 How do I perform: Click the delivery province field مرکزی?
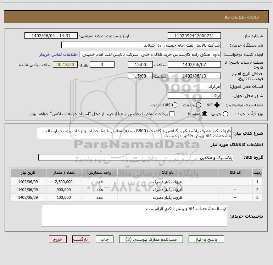click(x=194, y=86)
